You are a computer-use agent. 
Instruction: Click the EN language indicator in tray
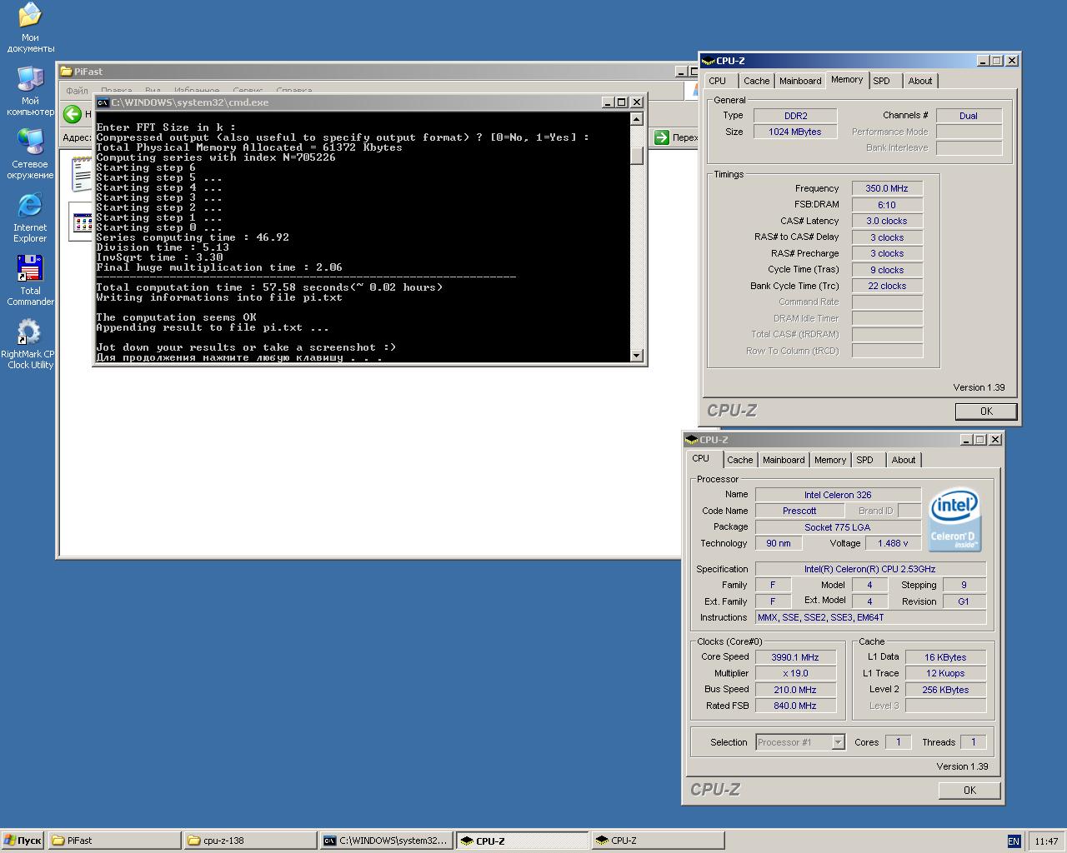click(x=1014, y=841)
